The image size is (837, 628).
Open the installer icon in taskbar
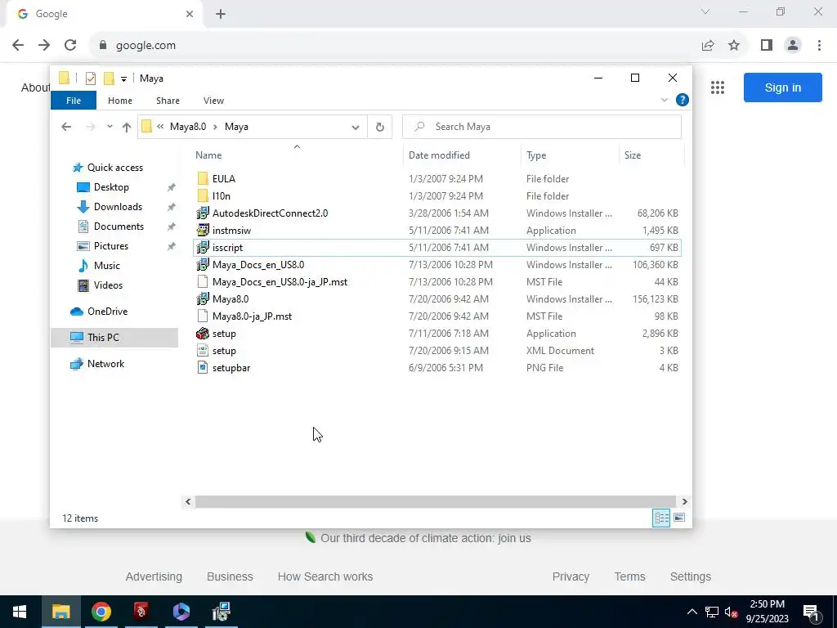click(221, 612)
